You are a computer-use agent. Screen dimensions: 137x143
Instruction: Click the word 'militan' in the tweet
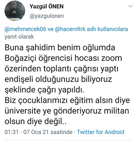(116, 111)
